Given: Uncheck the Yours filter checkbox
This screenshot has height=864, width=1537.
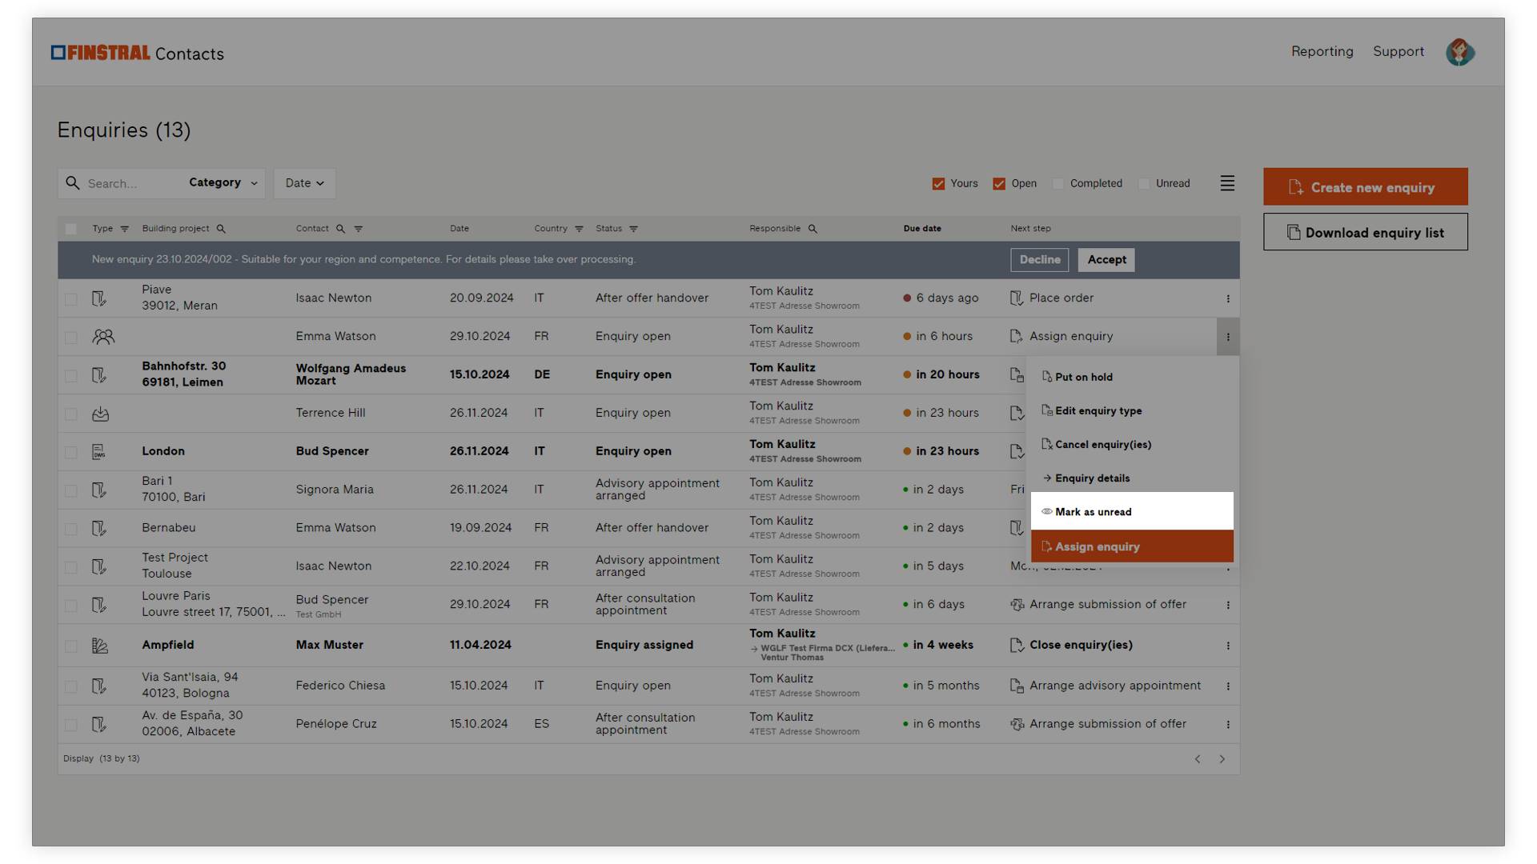Looking at the screenshot, I should (938, 184).
